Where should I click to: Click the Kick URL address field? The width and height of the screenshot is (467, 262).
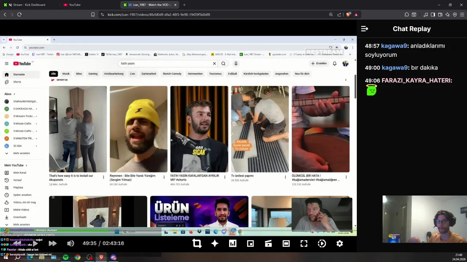coord(215,15)
